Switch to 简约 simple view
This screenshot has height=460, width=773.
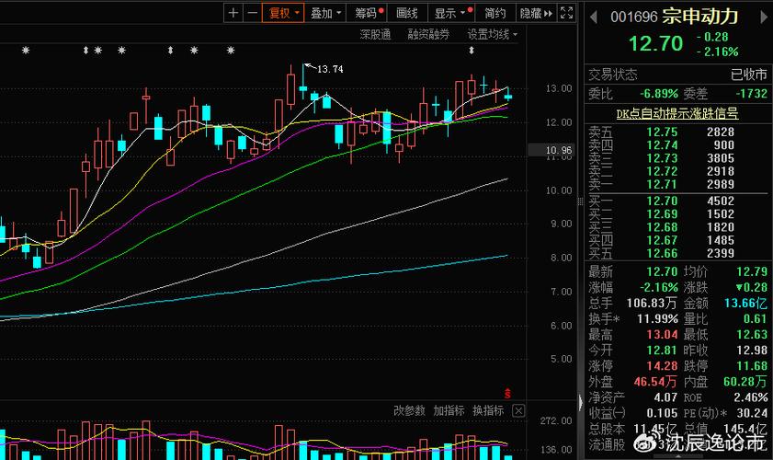pyautogui.click(x=494, y=13)
